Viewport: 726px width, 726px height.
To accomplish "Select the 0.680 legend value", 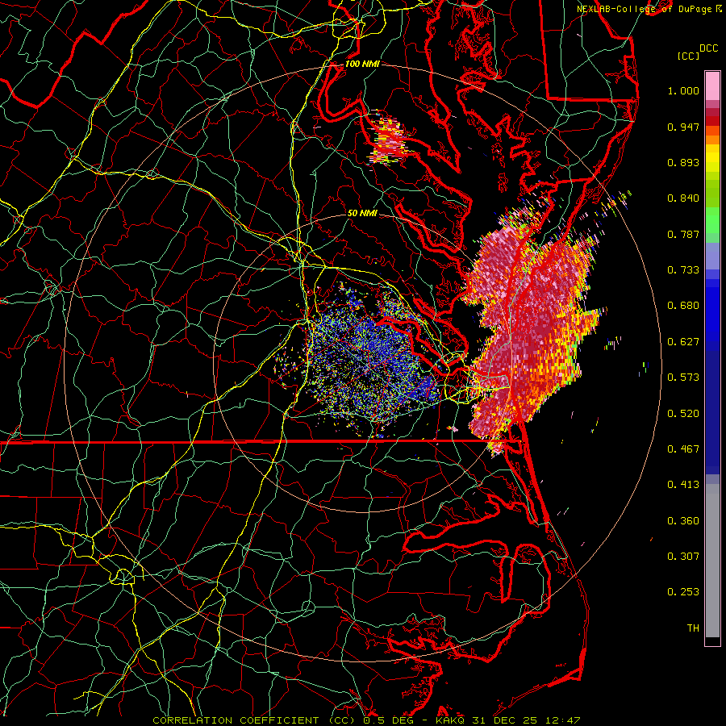I will click(683, 306).
